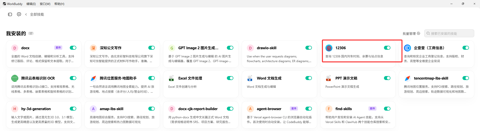Click the GPT Image 2 skill icon
480x131 pixels.
point(172,48)
